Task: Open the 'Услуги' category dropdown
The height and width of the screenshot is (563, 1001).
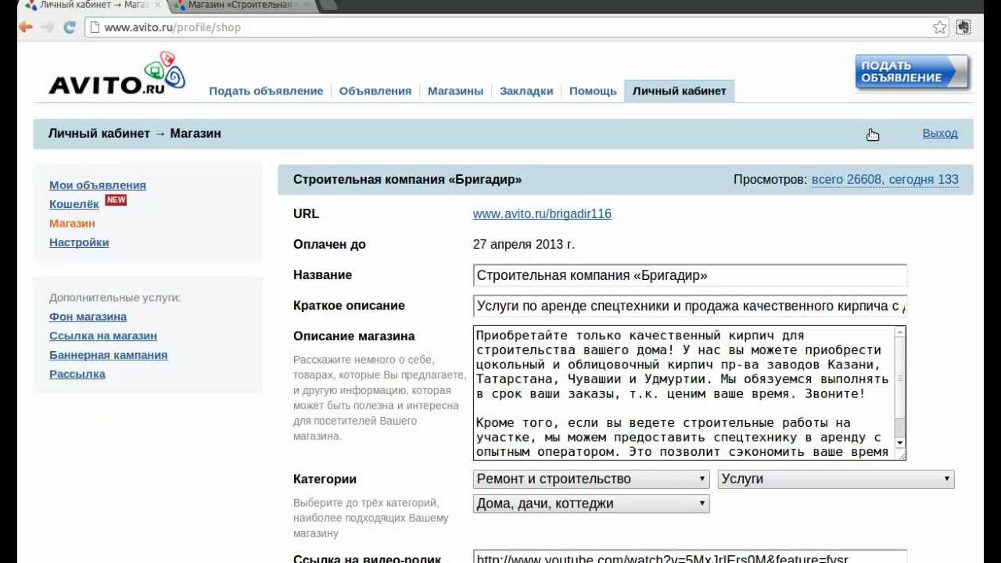Action: tap(836, 479)
